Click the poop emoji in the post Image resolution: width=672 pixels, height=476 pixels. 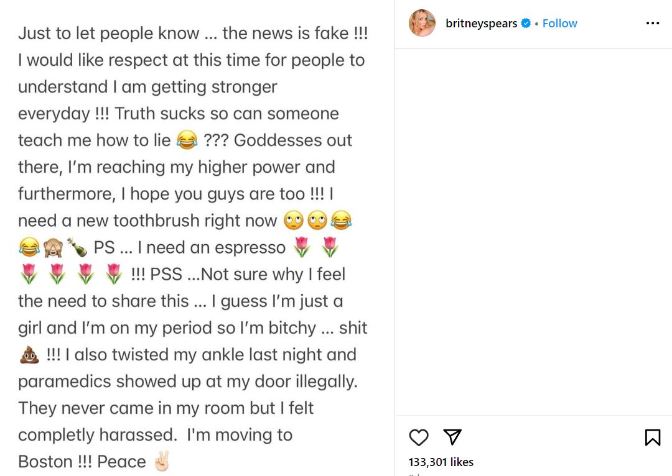(29, 355)
